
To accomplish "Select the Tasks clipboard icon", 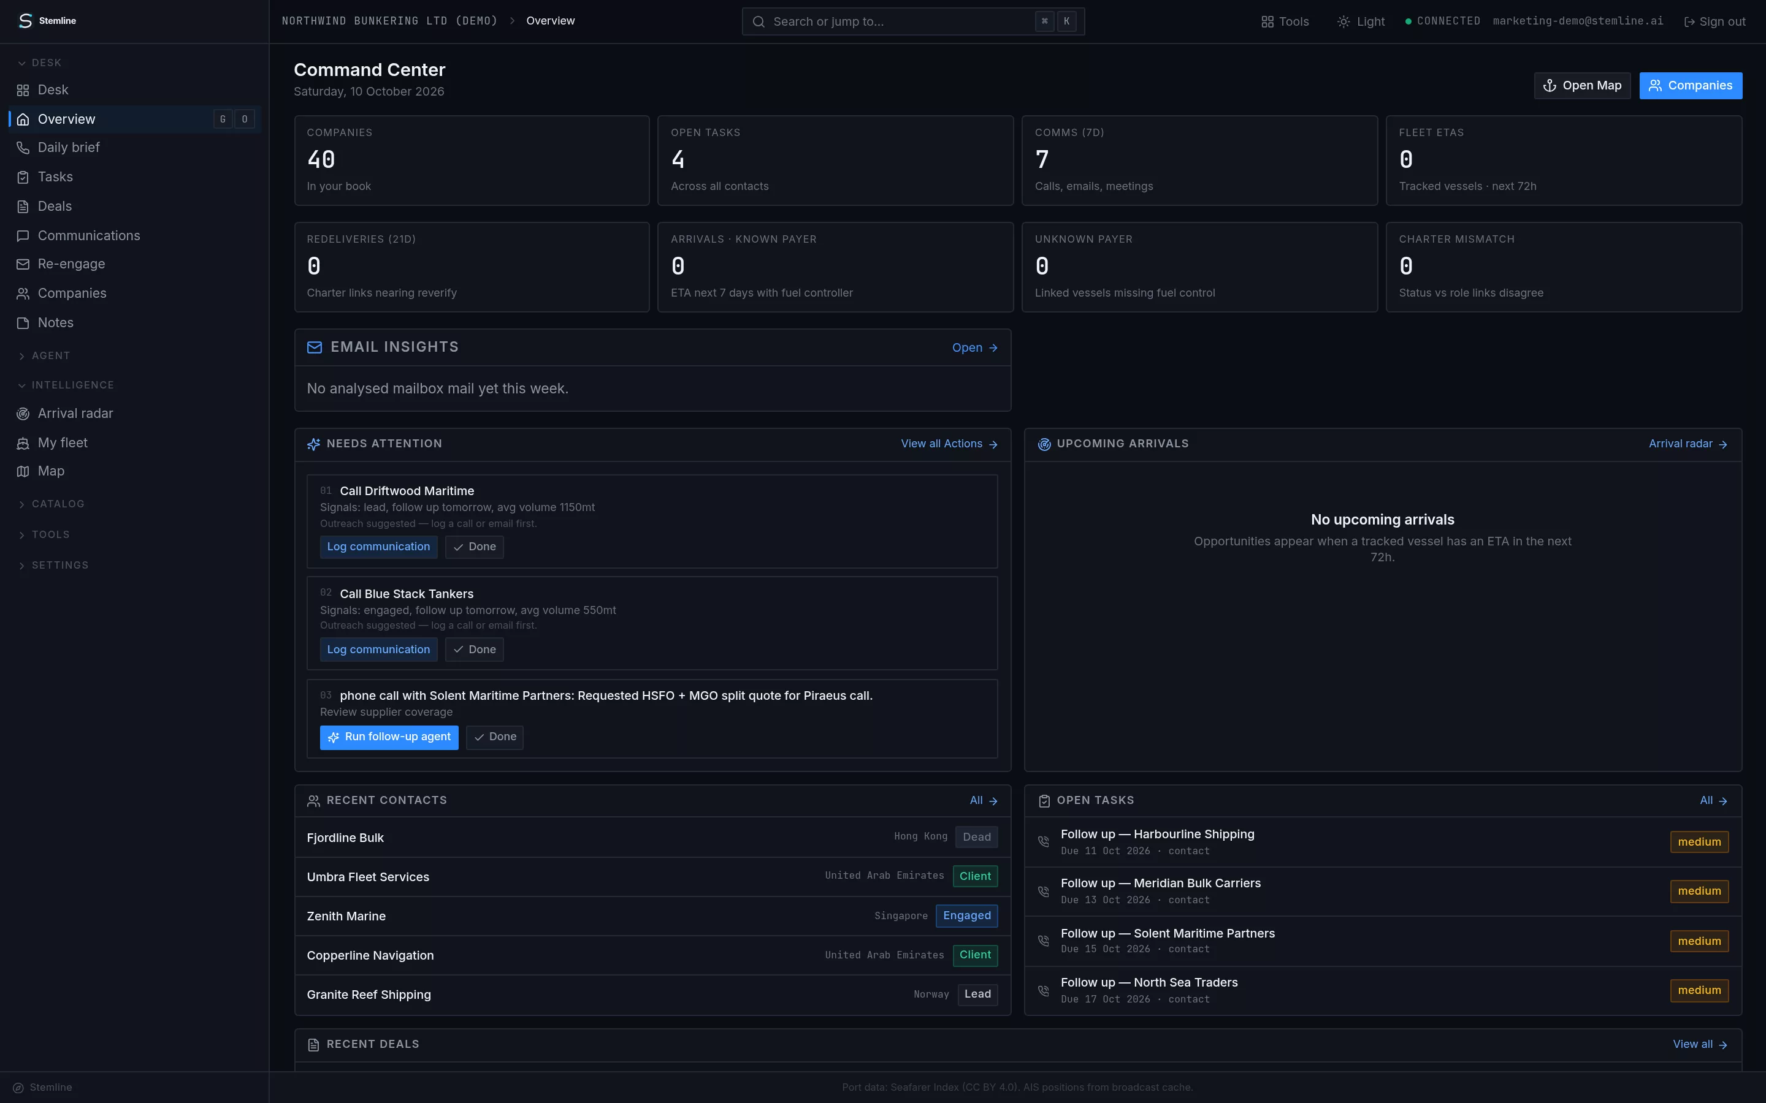I will point(23,177).
